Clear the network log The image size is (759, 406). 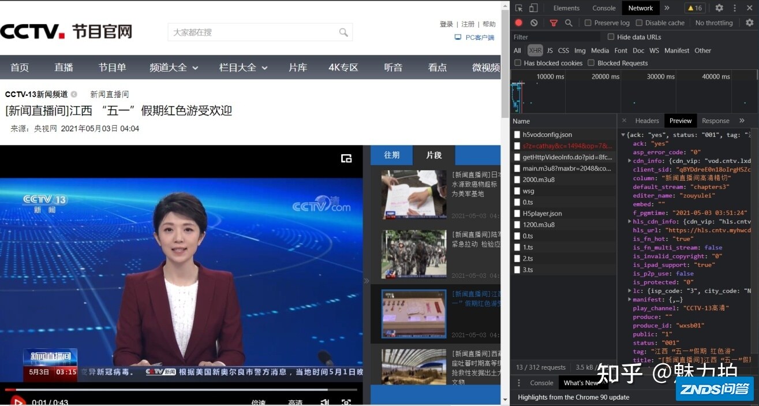coord(534,23)
